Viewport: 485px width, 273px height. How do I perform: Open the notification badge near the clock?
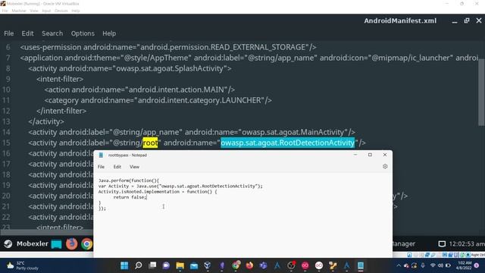point(477,265)
